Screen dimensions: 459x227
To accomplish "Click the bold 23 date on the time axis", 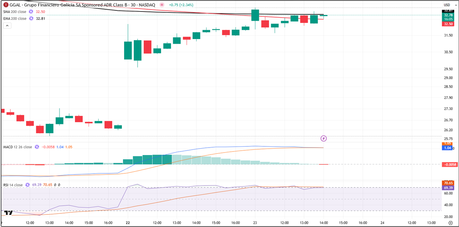I will pos(255,222).
